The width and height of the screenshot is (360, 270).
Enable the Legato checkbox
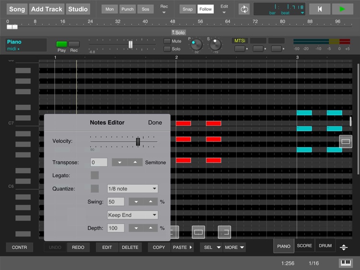tap(95, 175)
